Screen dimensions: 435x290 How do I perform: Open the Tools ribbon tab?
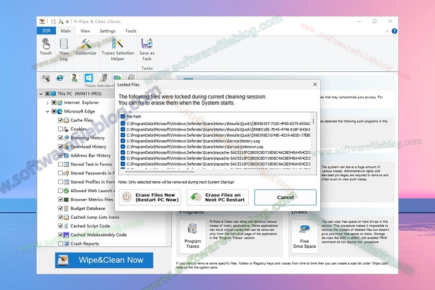coord(130,31)
